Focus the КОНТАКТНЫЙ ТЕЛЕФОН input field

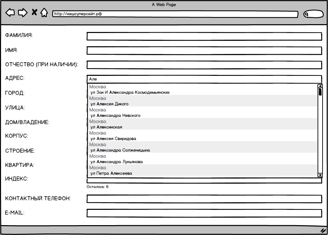[x=204, y=199]
